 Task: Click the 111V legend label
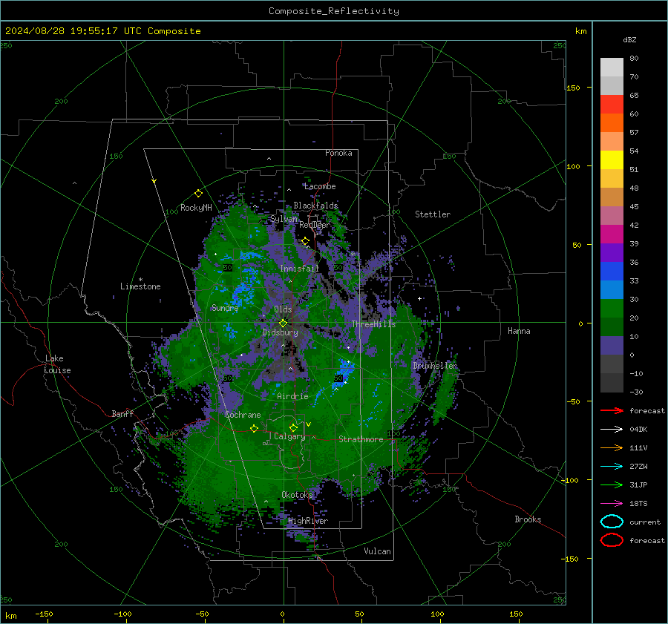638,447
